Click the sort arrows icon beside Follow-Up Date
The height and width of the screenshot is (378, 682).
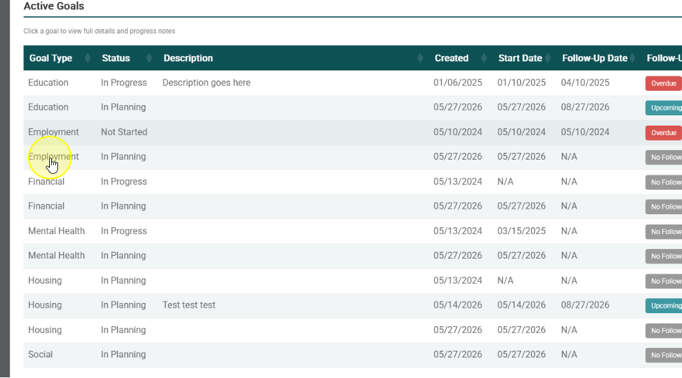point(632,58)
